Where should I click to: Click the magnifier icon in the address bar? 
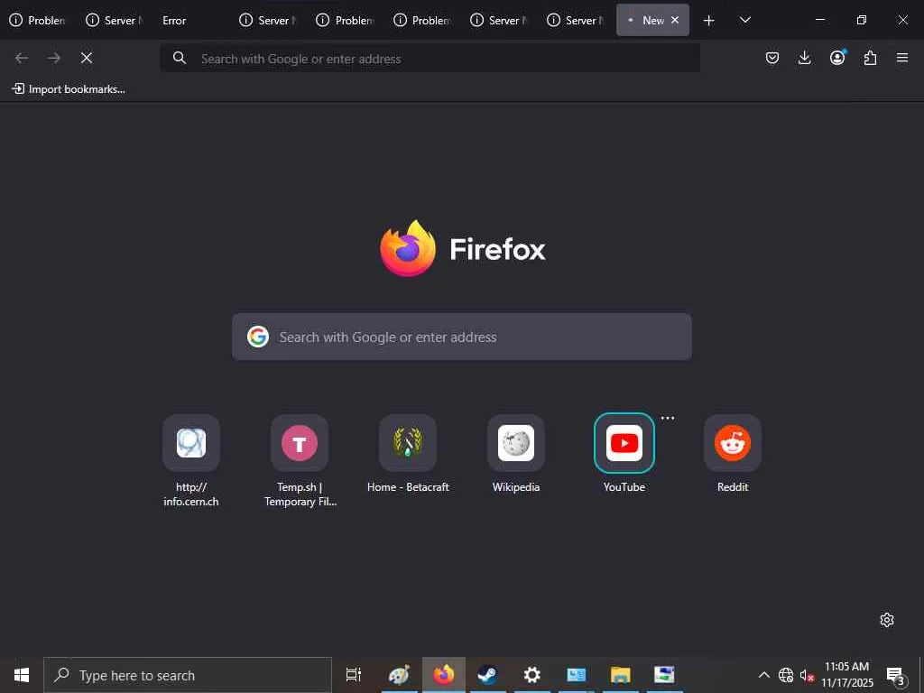point(180,58)
